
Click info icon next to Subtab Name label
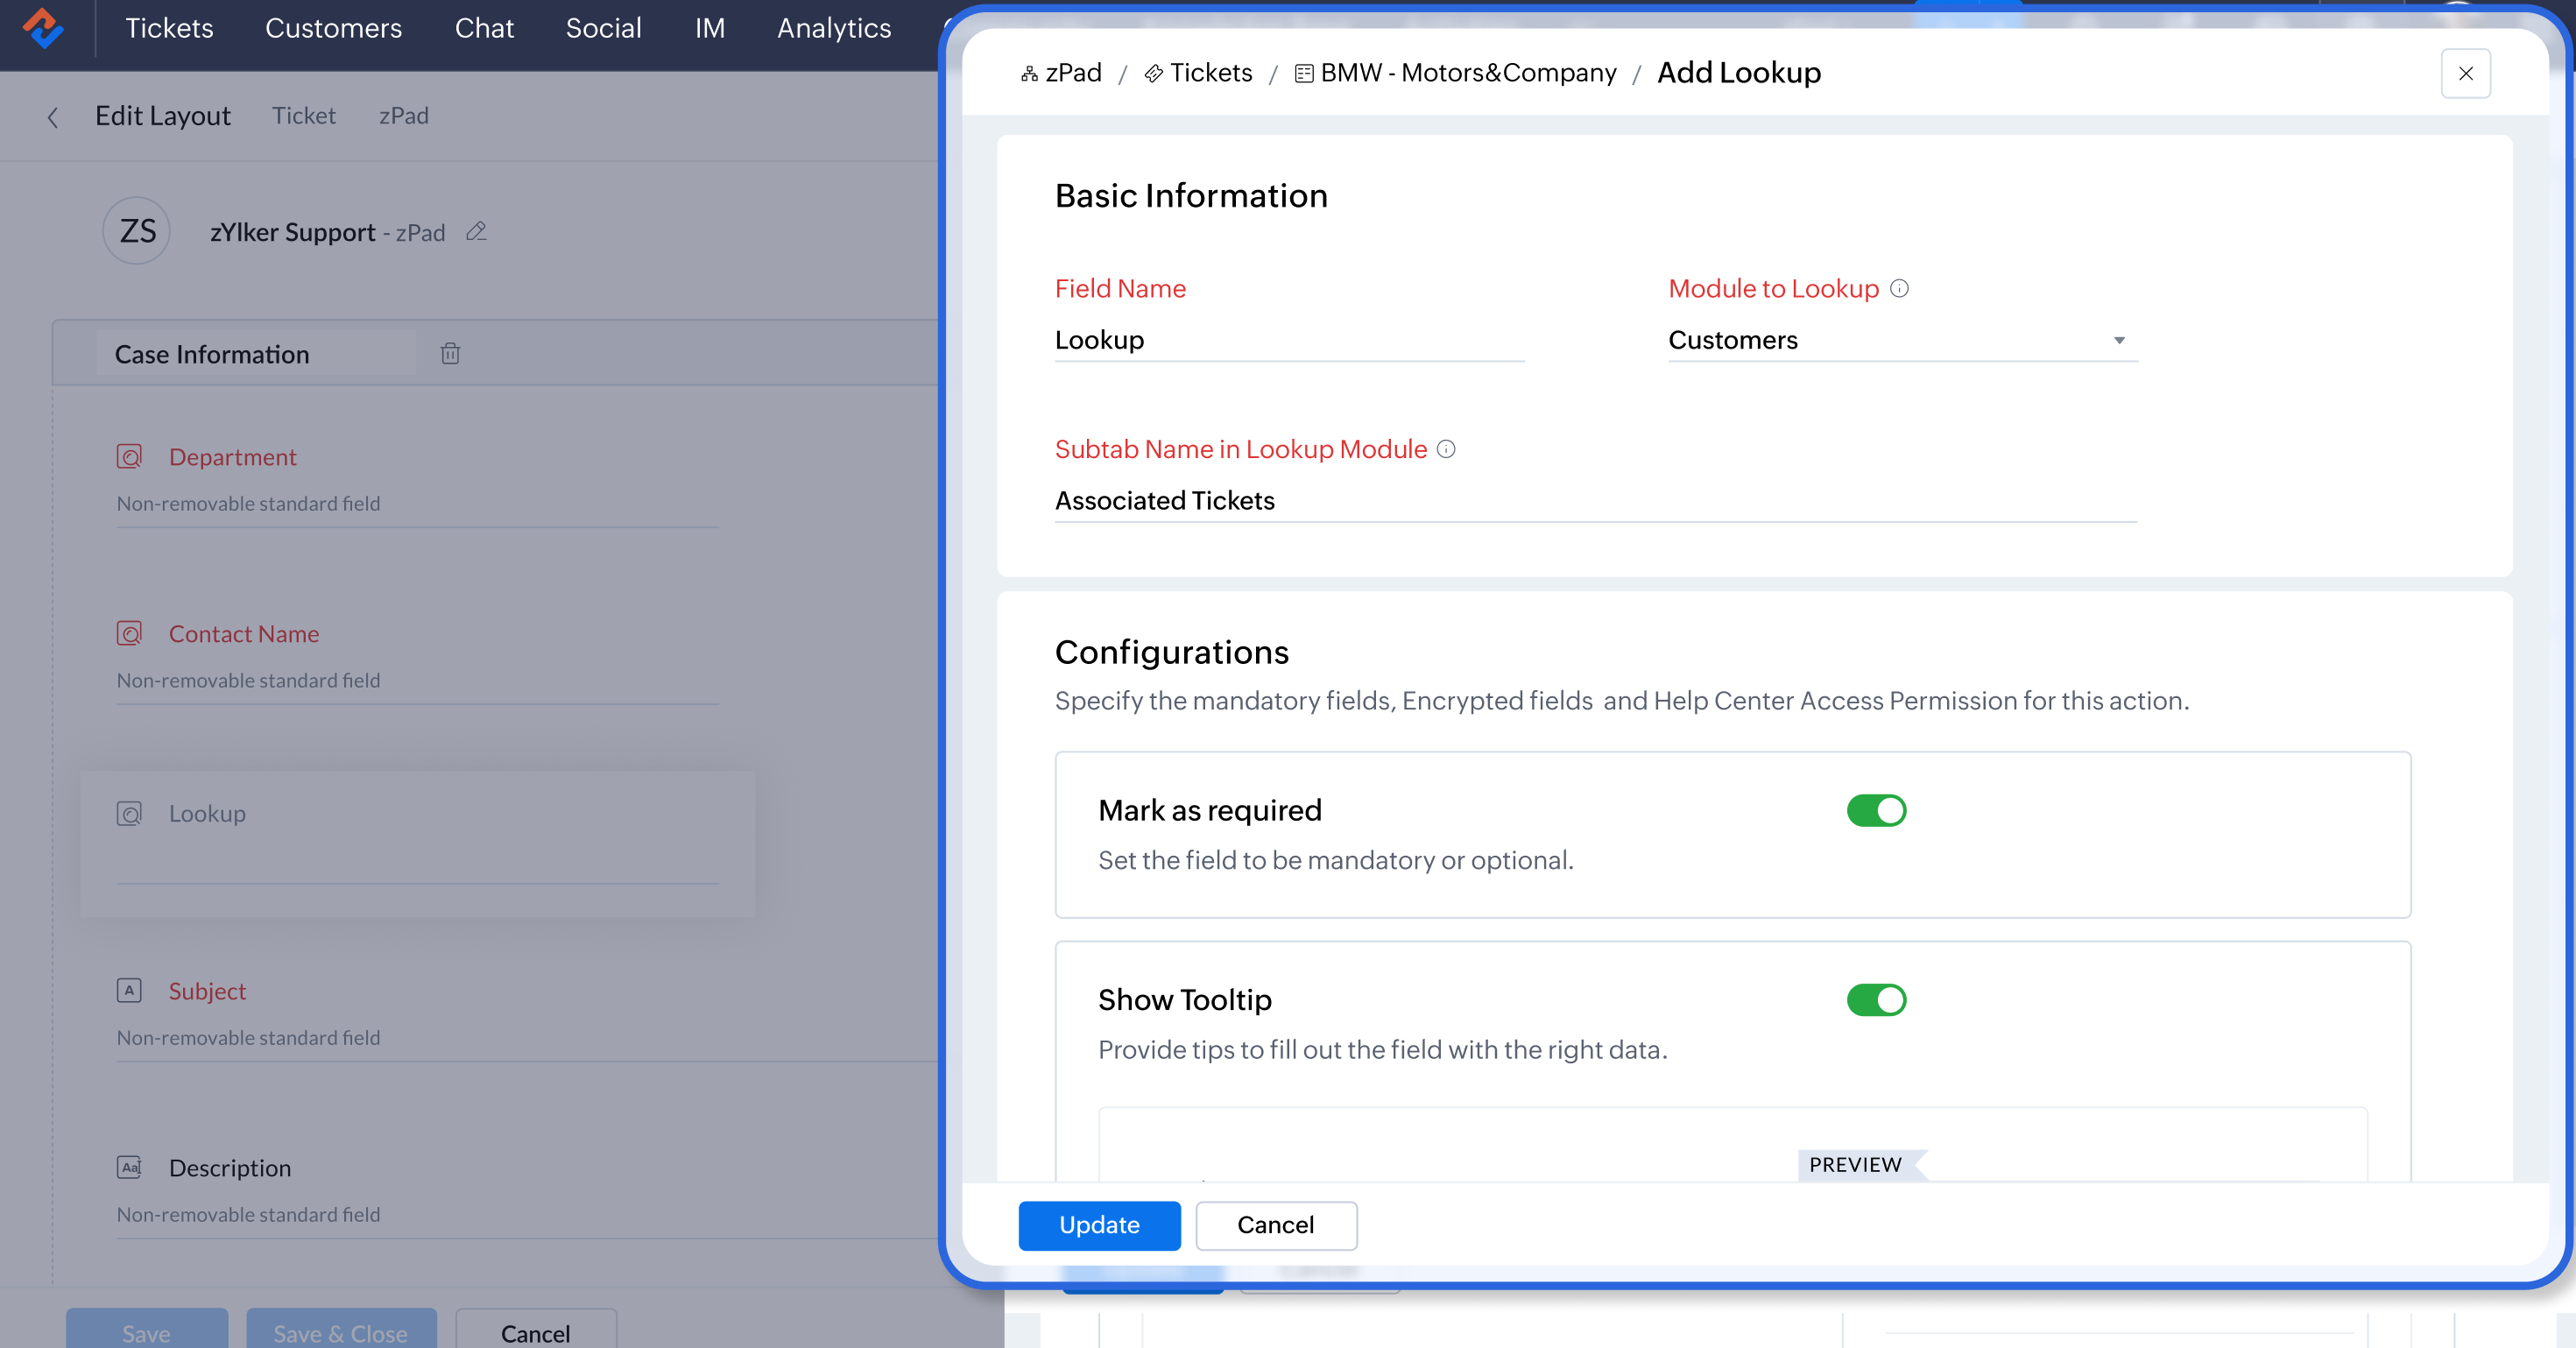[x=1446, y=449]
